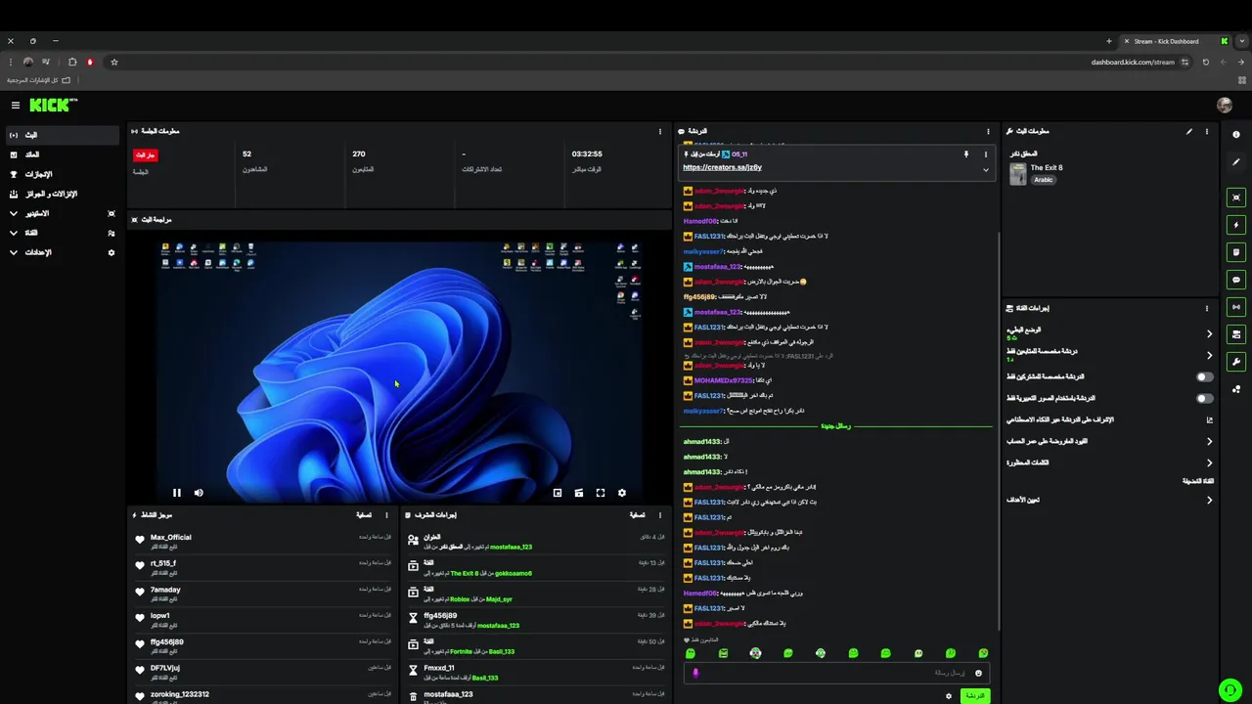Toggle the wrench widget in the right sidebar

pyautogui.click(x=1236, y=362)
